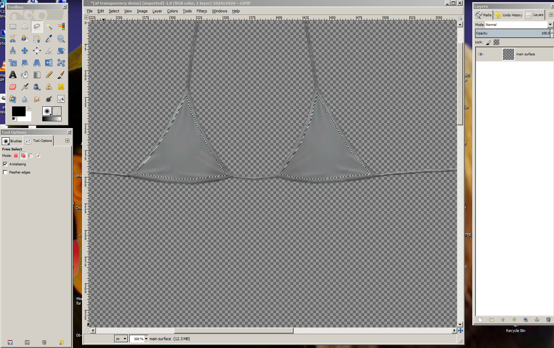Activate the Foreground Select tool
Screen dimensions: 554x348
coord(25,39)
